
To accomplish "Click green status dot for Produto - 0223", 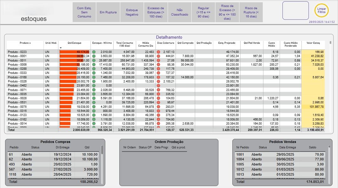I will (x=94, y=52).
